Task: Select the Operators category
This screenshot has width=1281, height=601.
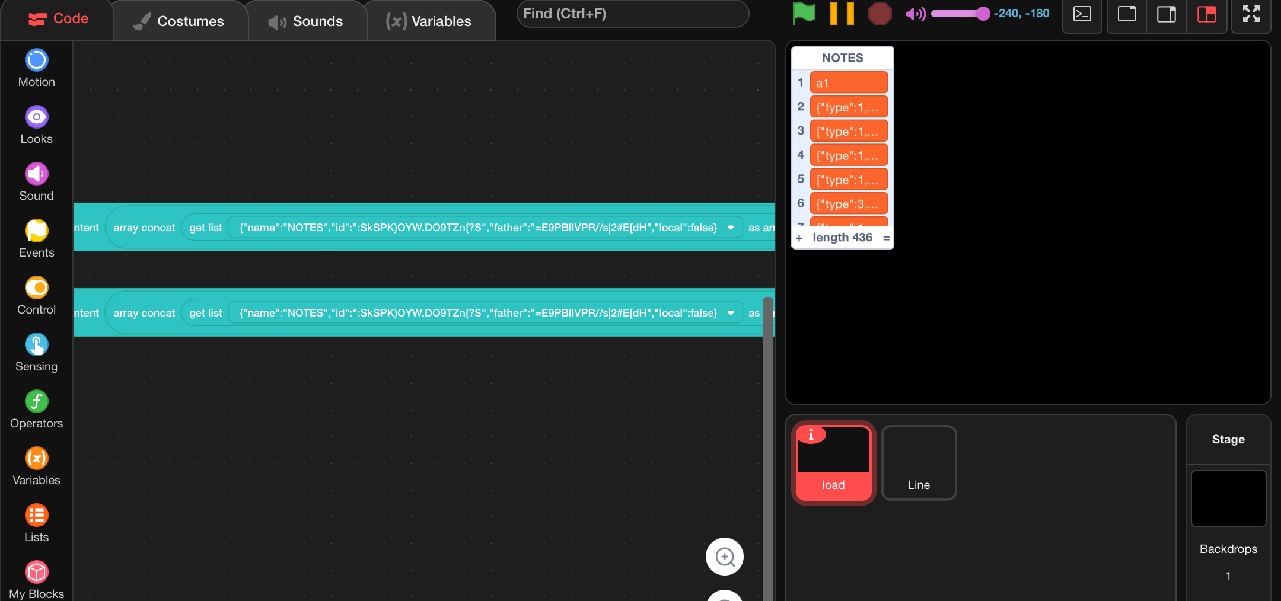Action: click(36, 408)
